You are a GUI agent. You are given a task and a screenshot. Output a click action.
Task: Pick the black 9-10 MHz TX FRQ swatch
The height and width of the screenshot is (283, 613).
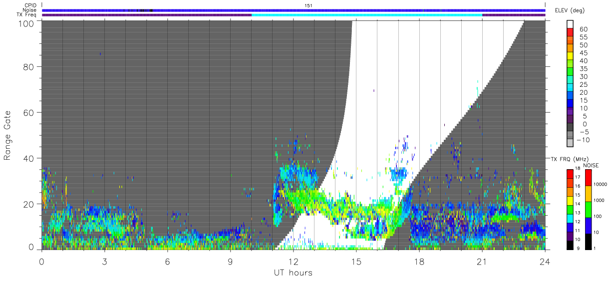(x=570, y=245)
